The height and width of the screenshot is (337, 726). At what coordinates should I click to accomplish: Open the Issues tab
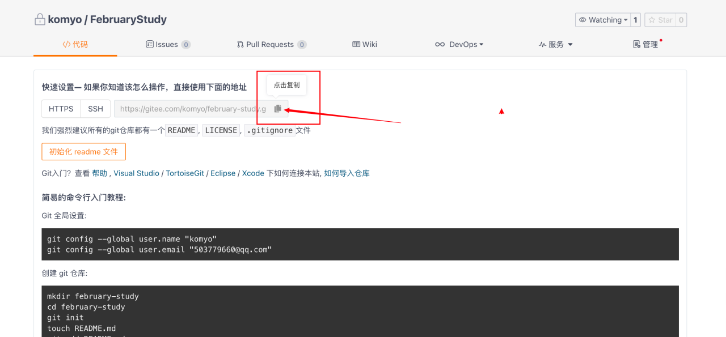pos(168,44)
